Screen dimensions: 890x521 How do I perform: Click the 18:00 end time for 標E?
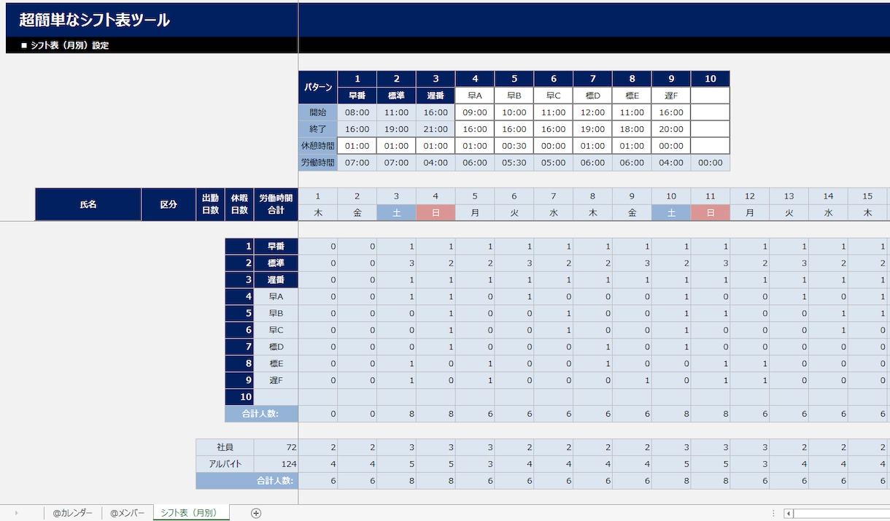point(632,129)
